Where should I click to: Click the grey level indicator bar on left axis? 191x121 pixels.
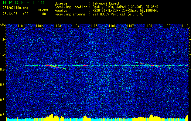(x=6, y=70)
